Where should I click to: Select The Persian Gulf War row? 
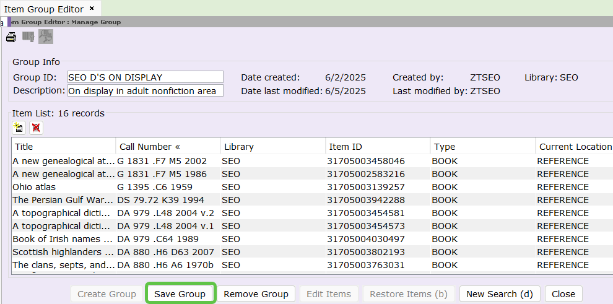(312, 200)
